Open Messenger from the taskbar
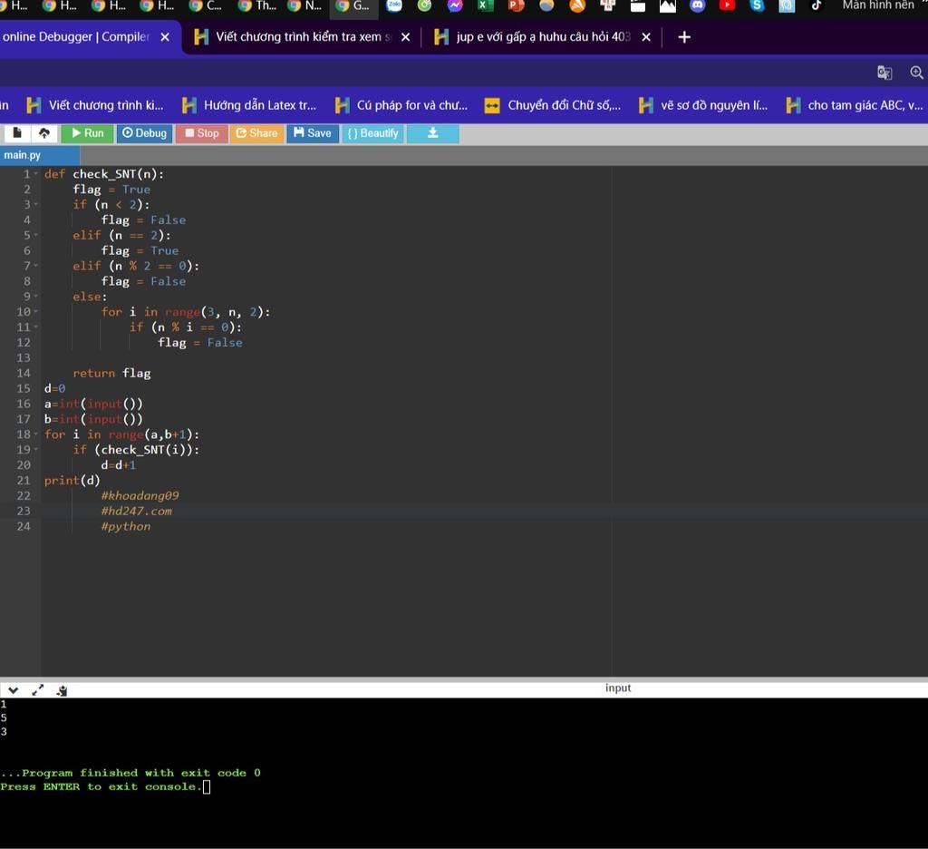Viewport: 928px width, 849px height. pos(455,5)
